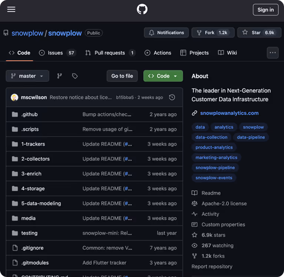The width and height of the screenshot is (284, 277).
Task: Open the hamburger navigation menu
Action: coord(11,9)
